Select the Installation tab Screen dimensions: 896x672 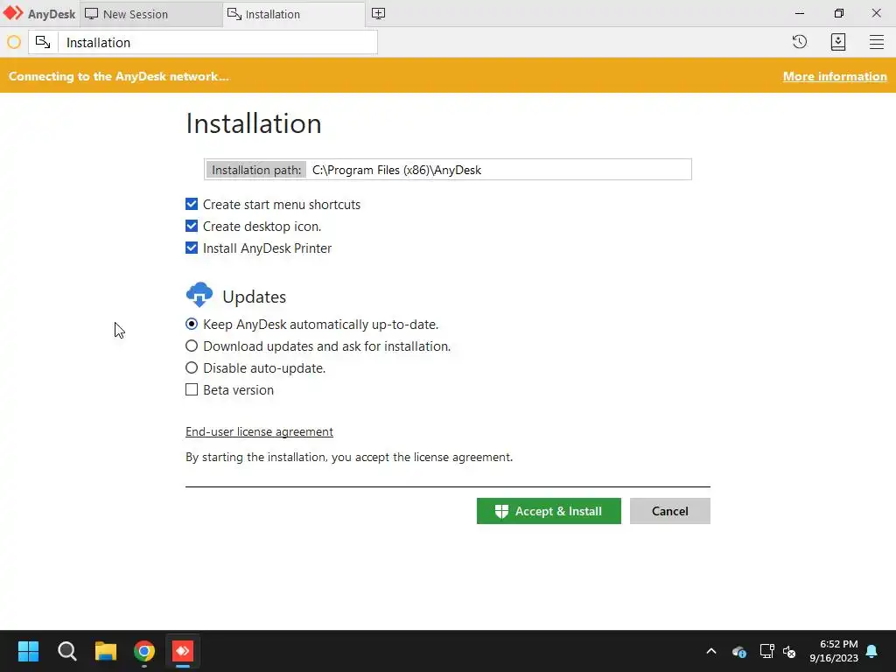tap(294, 14)
